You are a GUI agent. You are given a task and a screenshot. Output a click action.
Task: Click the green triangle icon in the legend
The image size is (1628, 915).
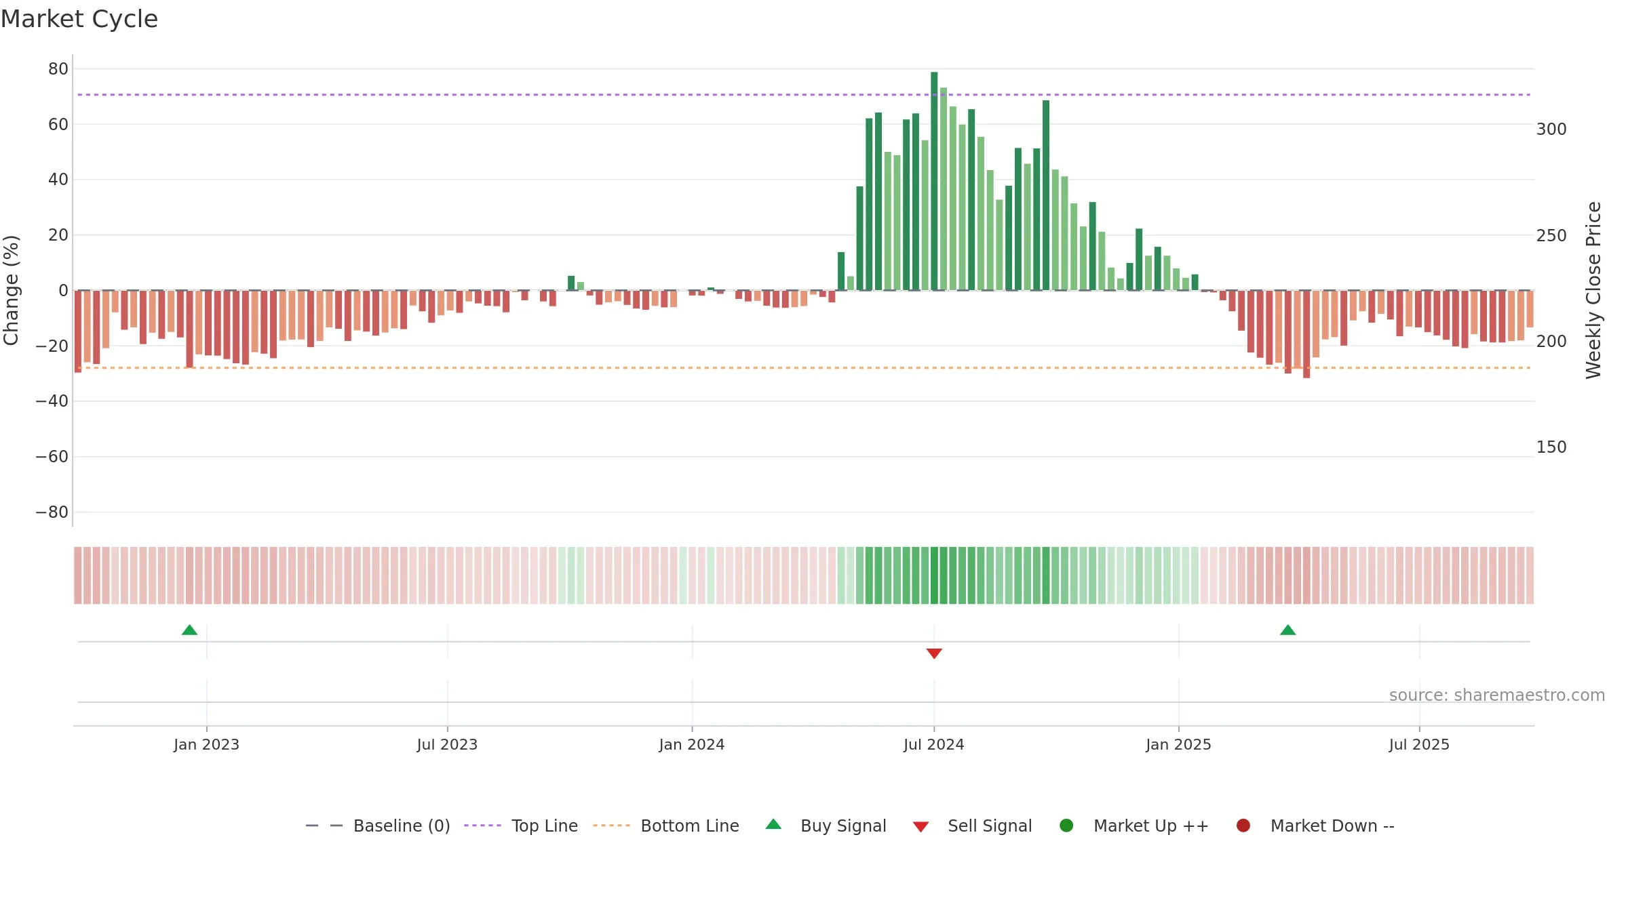(773, 824)
